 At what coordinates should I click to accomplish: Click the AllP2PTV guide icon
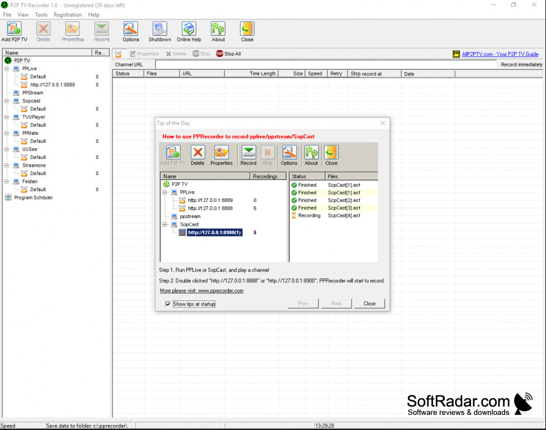coord(456,54)
